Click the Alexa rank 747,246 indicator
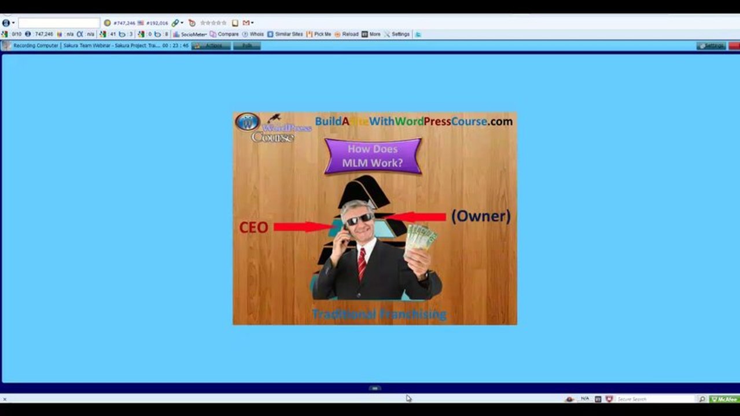 [39, 34]
